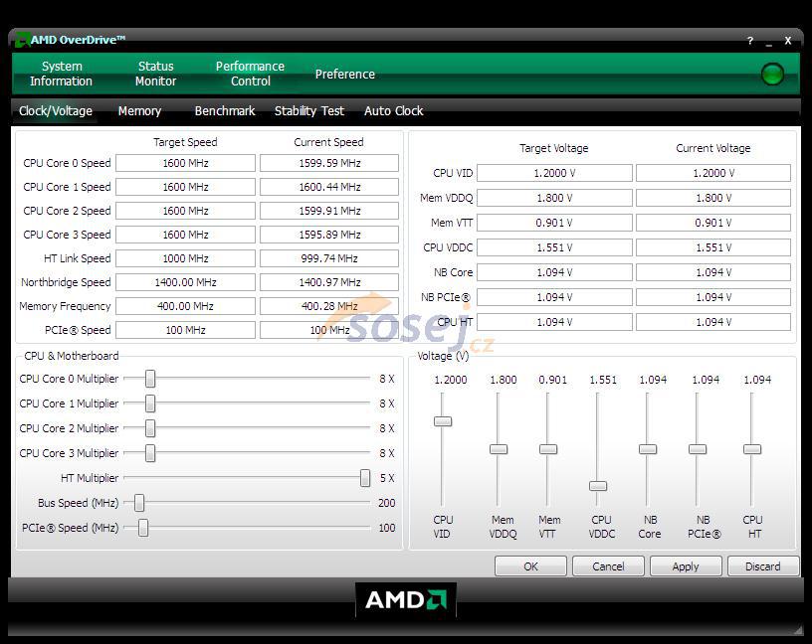The image size is (812, 644).
Task: Click NB Core Current Voltage 1.094 V field
Action: tap(713, 272)
